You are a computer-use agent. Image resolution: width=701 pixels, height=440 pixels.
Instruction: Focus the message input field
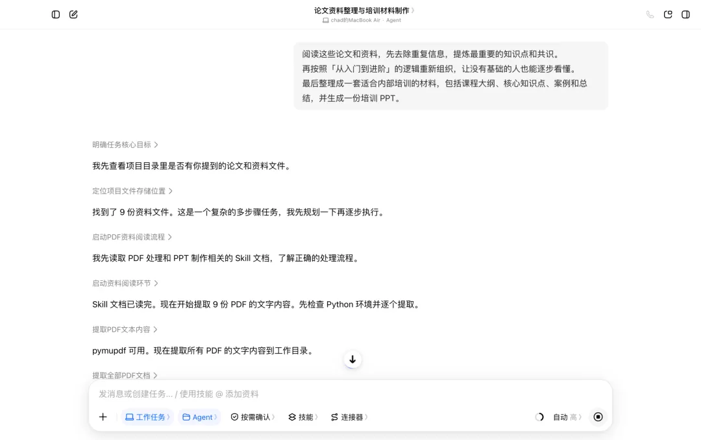coord(350,394)
